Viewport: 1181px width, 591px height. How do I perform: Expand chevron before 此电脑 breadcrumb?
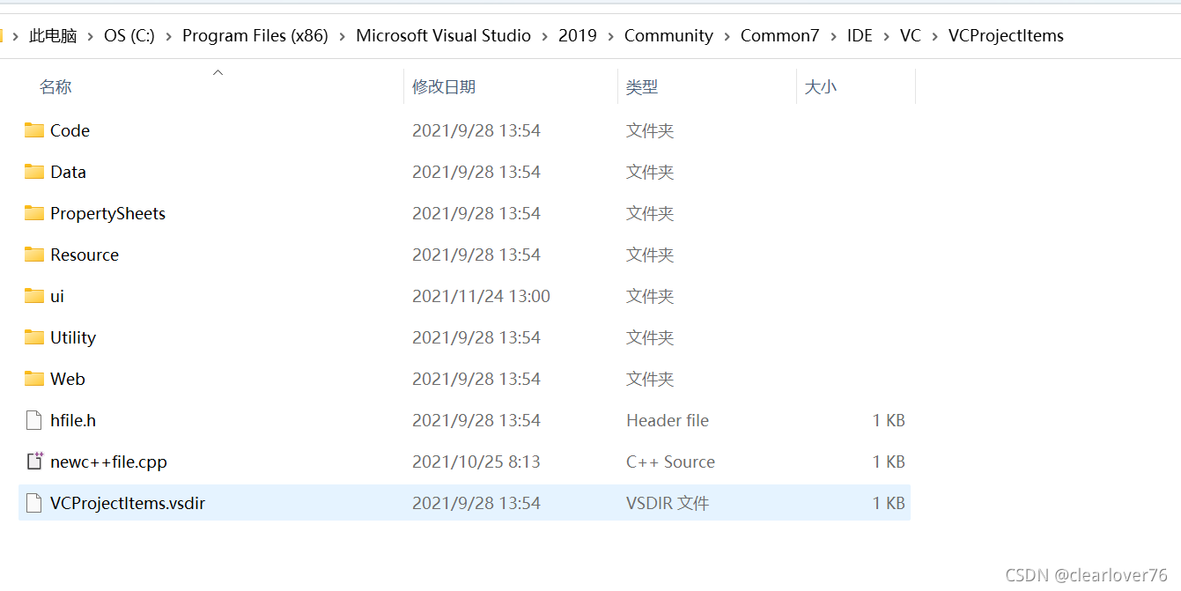point(16,36)
